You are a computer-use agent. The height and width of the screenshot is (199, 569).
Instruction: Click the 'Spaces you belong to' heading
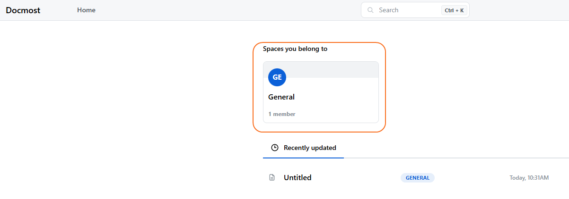point(295,49)
